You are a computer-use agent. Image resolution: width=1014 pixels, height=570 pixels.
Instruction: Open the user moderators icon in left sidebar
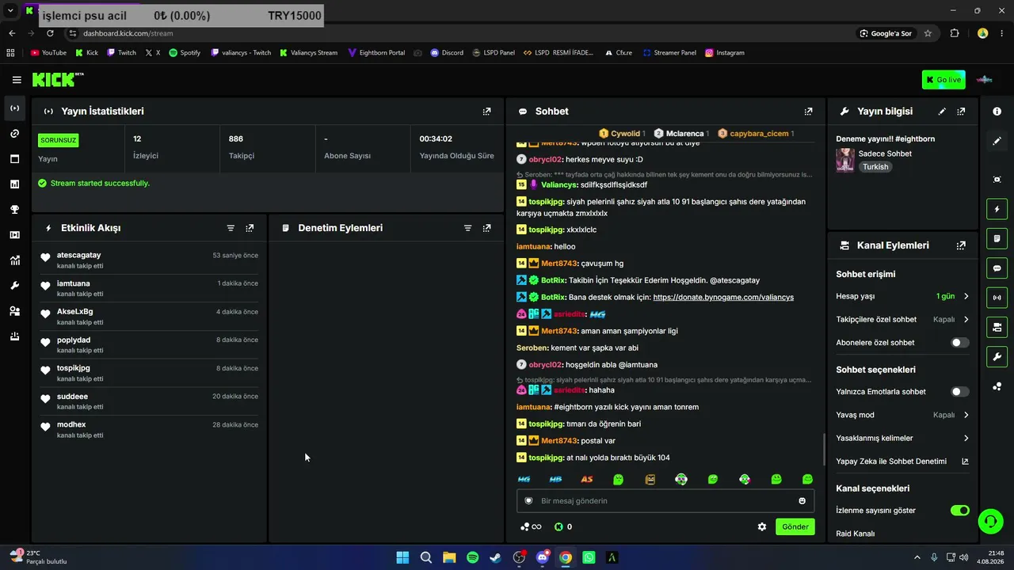(x=14, y=311)
